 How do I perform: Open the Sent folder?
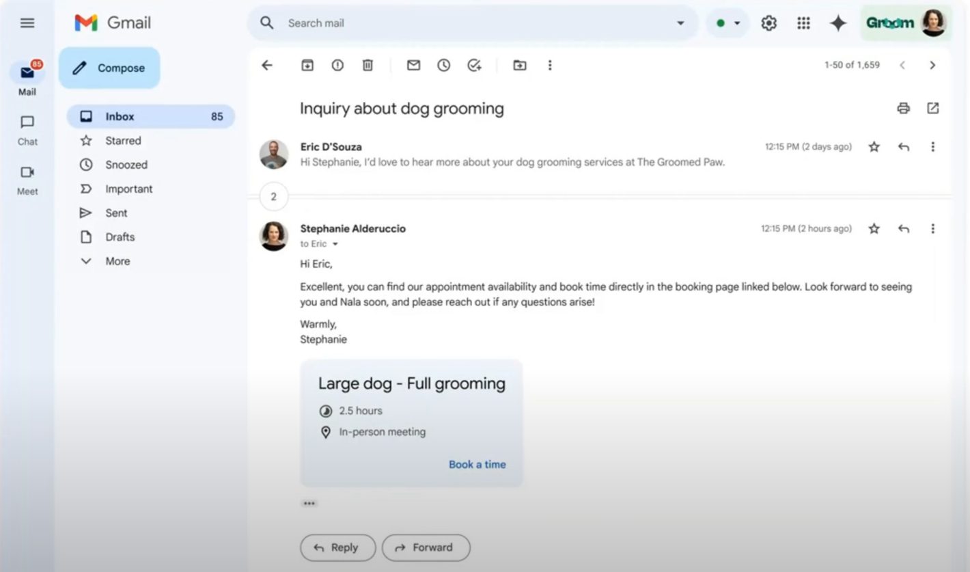pyautogui.click(x=116, y=213)
